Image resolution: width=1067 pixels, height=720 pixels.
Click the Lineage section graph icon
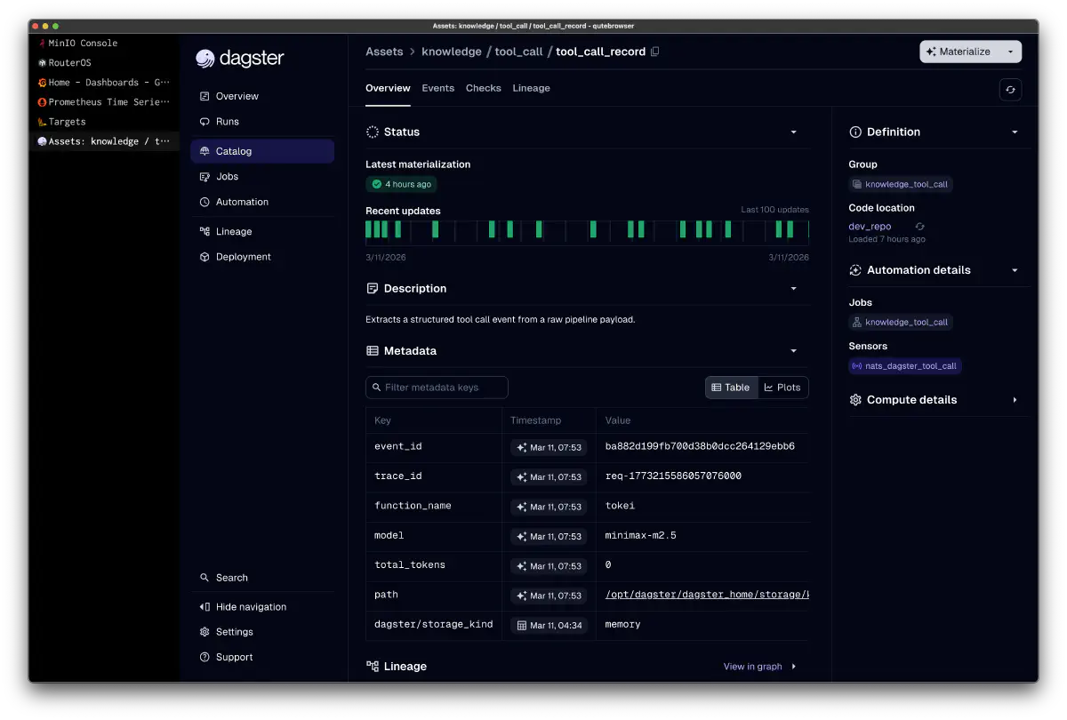click(x=373, y=666)
